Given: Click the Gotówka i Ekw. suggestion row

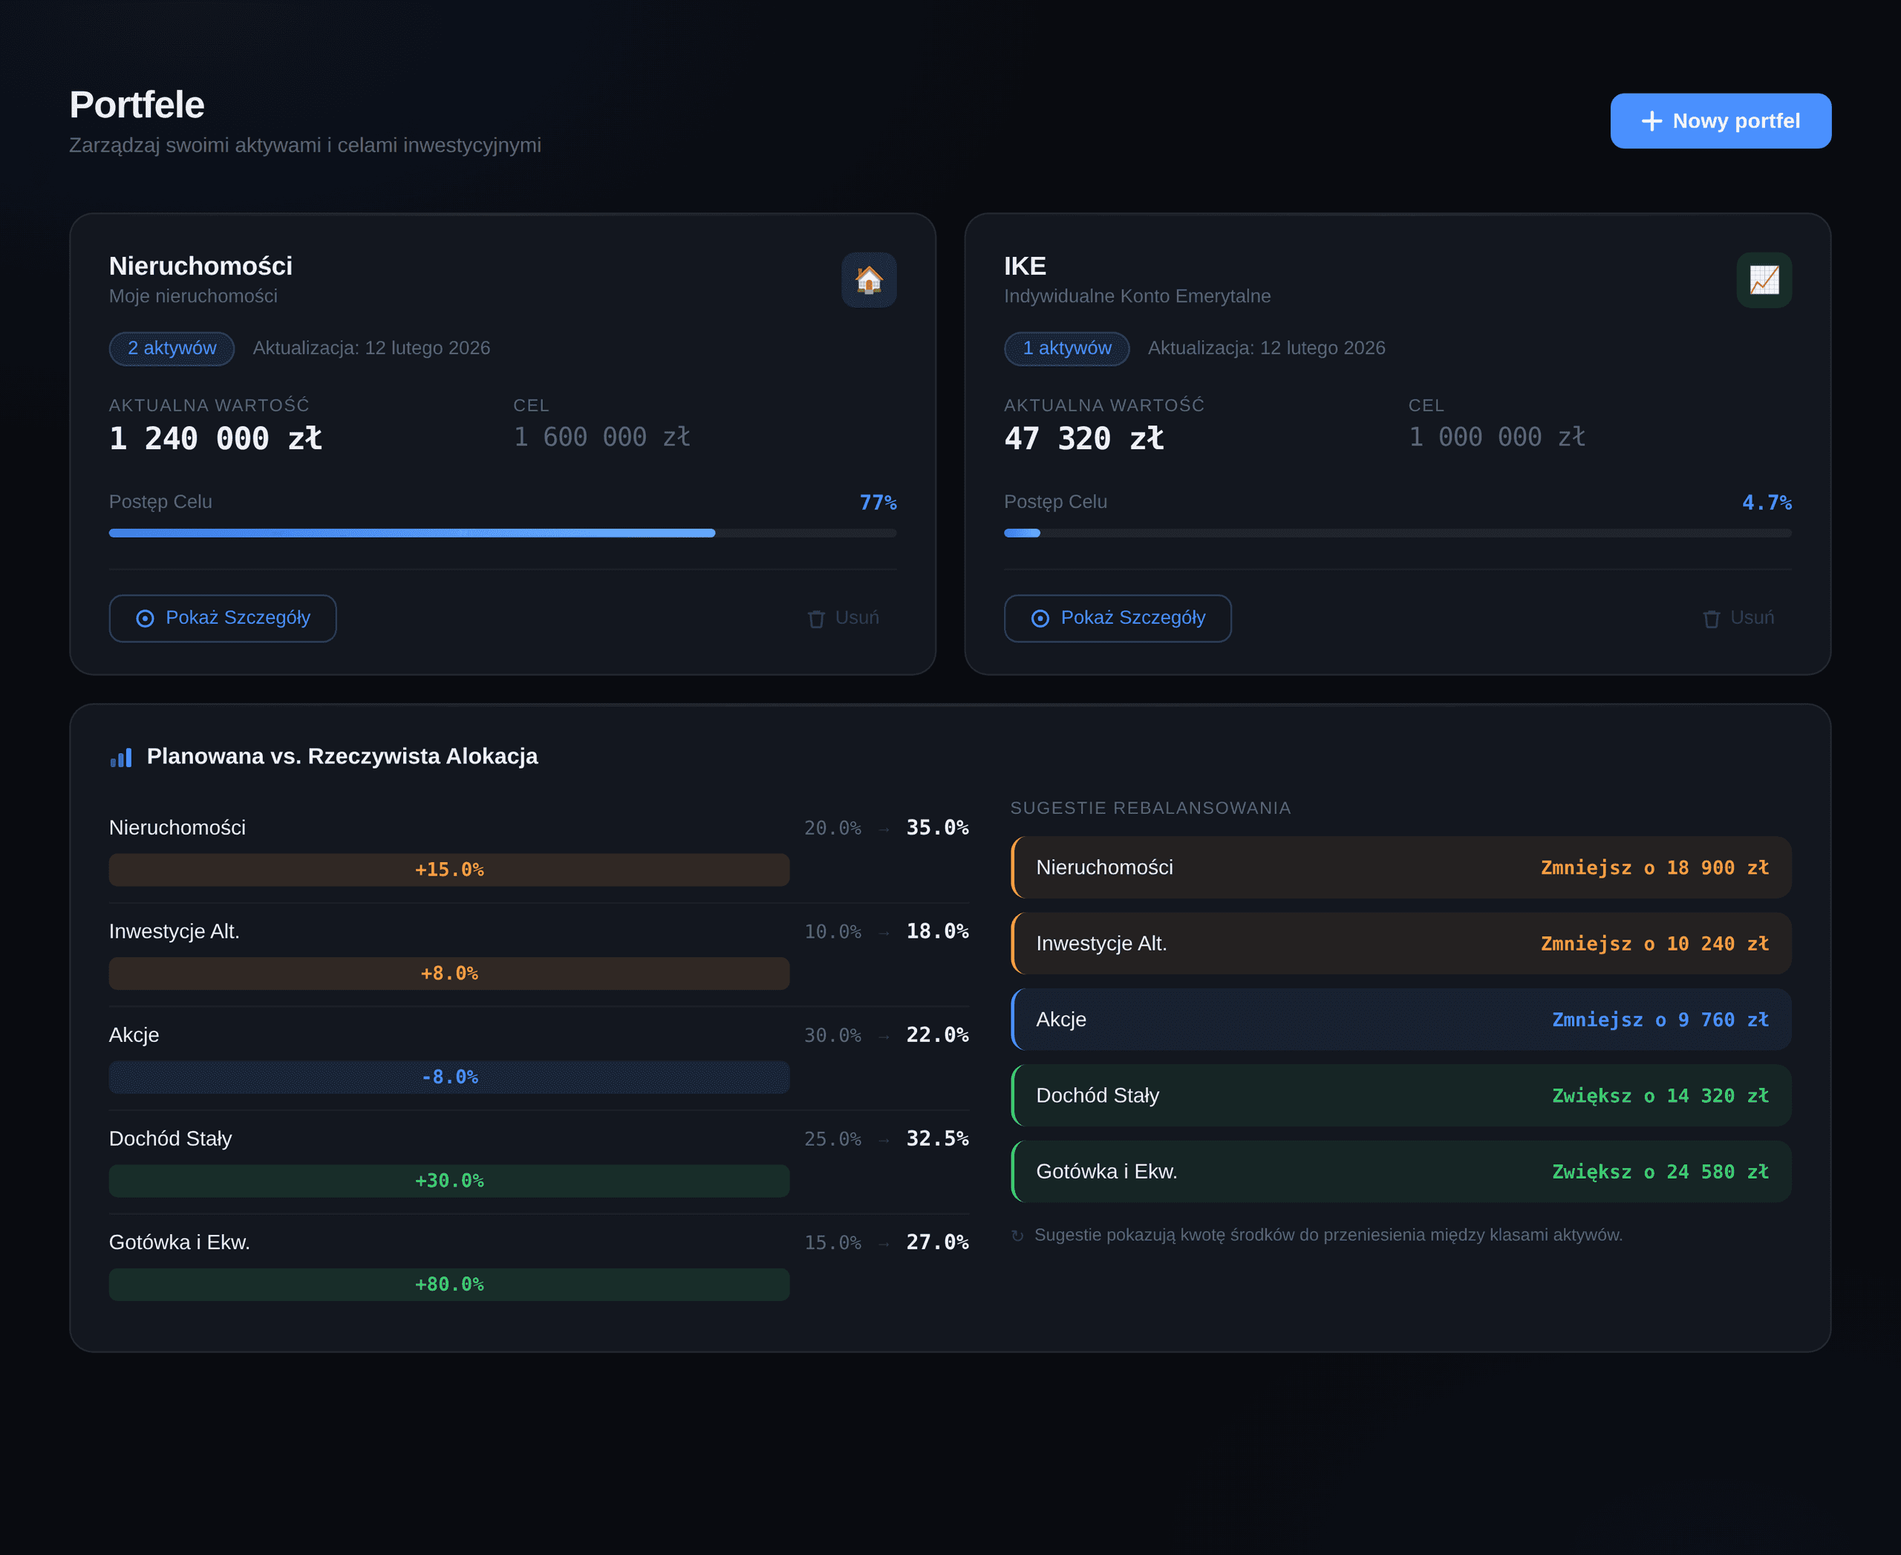Looking at the screenshot, I should click(1401, 1172).
